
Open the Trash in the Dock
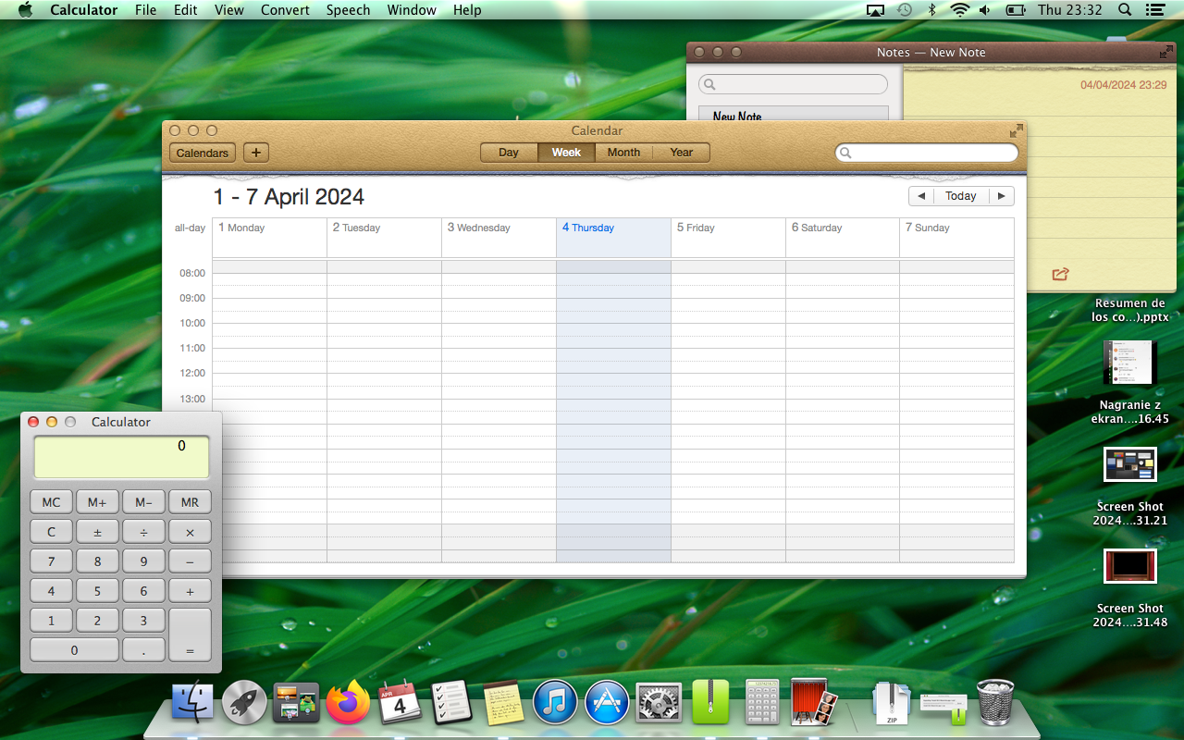click(x=995, y=703)
